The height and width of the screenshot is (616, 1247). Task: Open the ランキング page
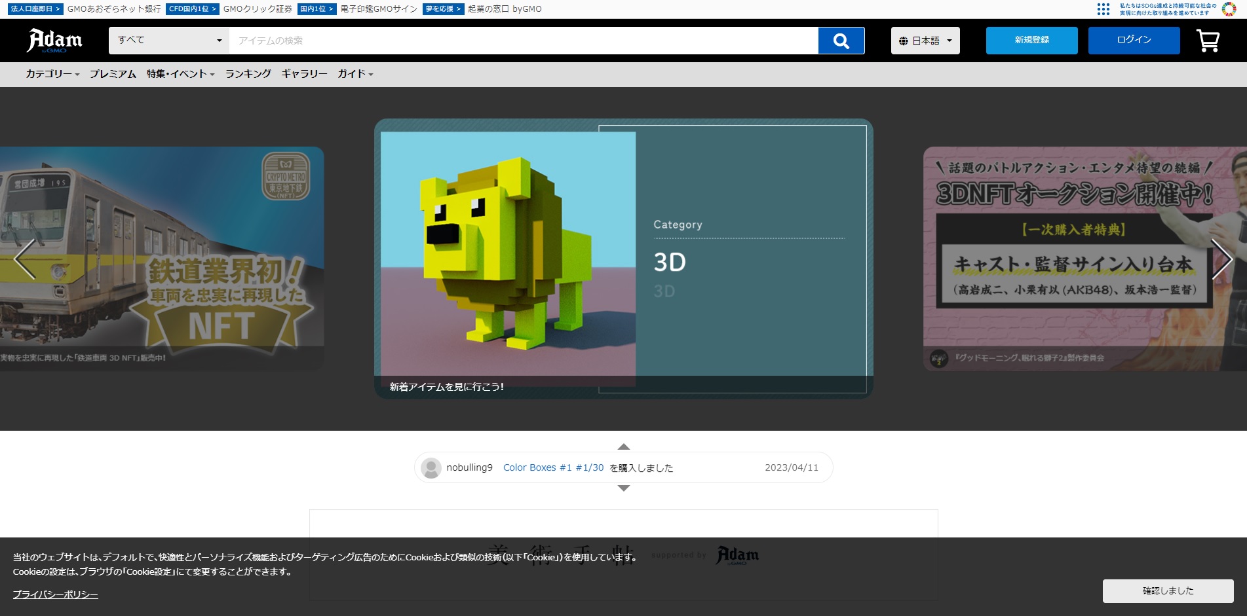(x=248, y=74)
